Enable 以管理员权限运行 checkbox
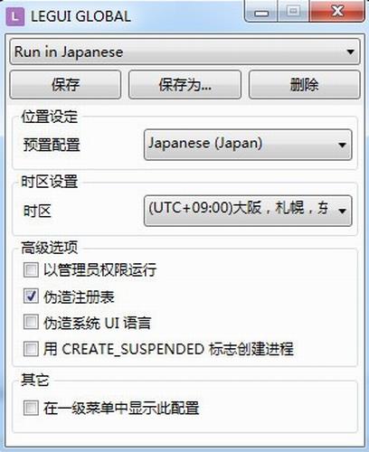Viewport: 369px width, 452px height. tap(31, 269)
